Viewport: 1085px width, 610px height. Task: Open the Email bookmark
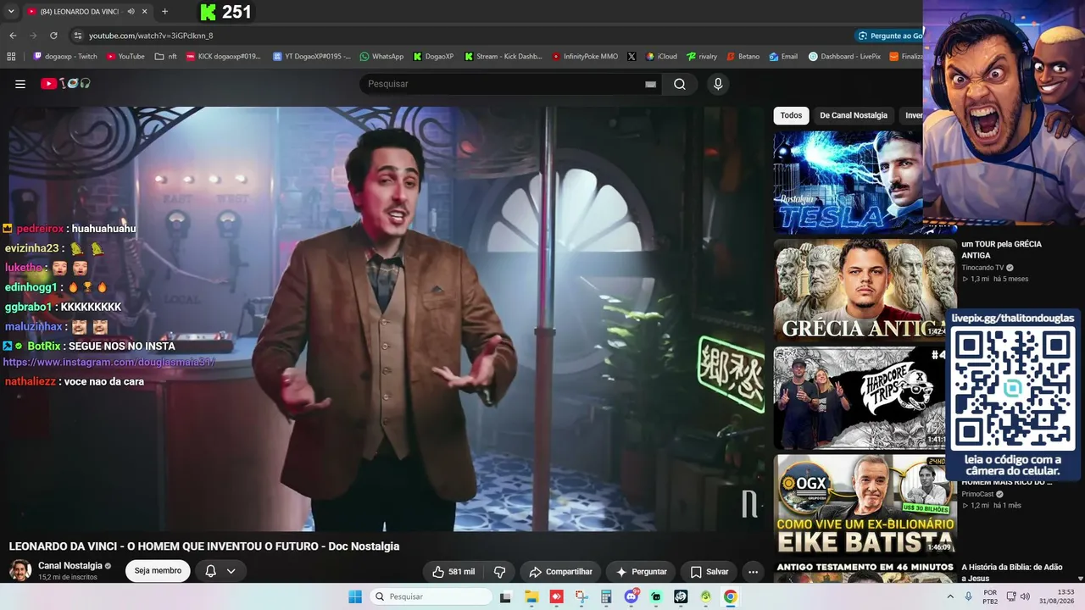click(783, 57)
